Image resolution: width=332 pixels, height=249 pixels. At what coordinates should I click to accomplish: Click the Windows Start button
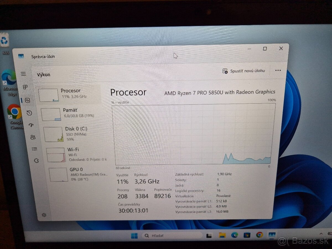(x=134, y=236)
